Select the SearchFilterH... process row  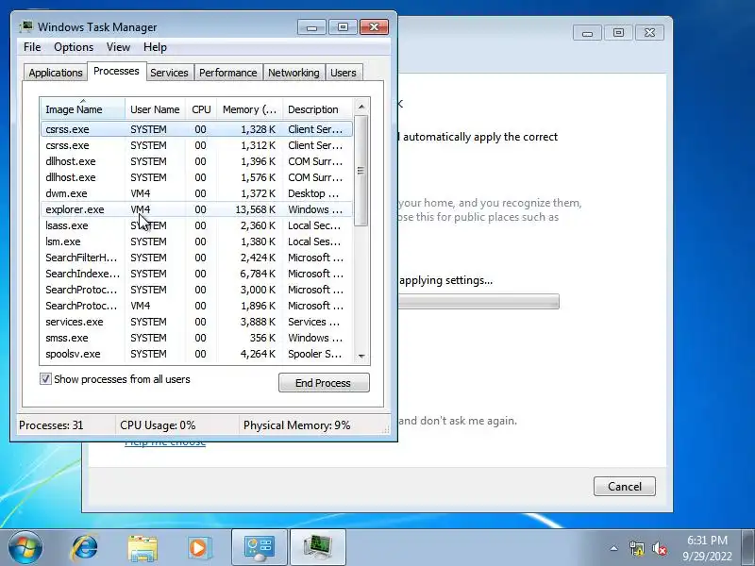point(196,258)
